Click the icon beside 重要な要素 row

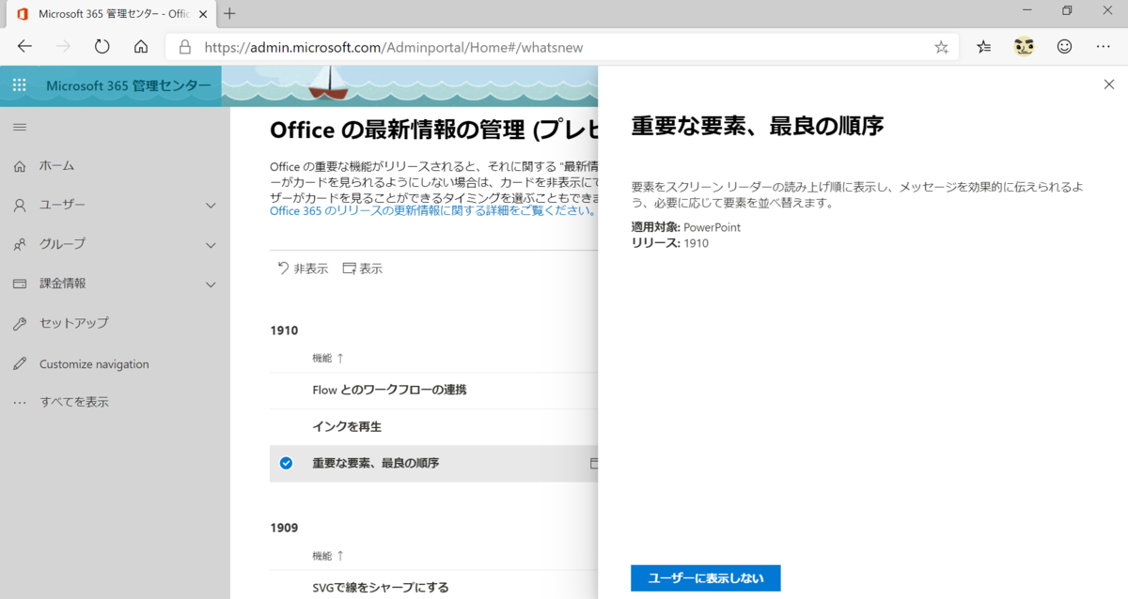click(x=594, y=463)
